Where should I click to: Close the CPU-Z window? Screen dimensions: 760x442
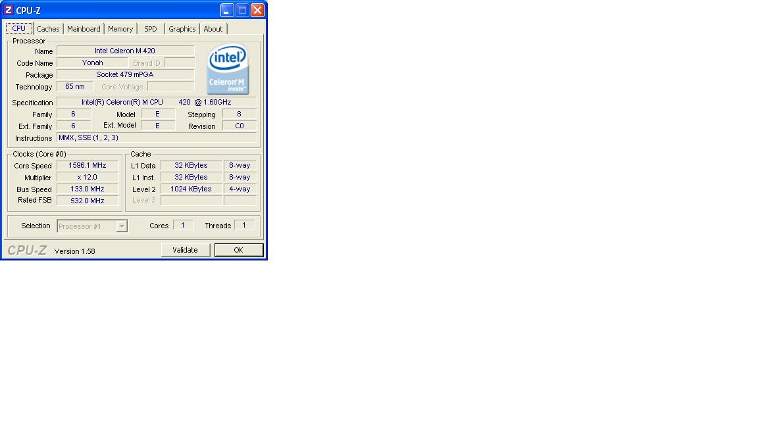click(x=257, y=10)
